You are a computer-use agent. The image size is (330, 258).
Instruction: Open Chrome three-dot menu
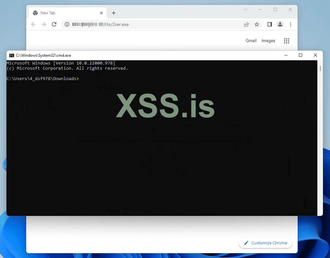[290, 24]
